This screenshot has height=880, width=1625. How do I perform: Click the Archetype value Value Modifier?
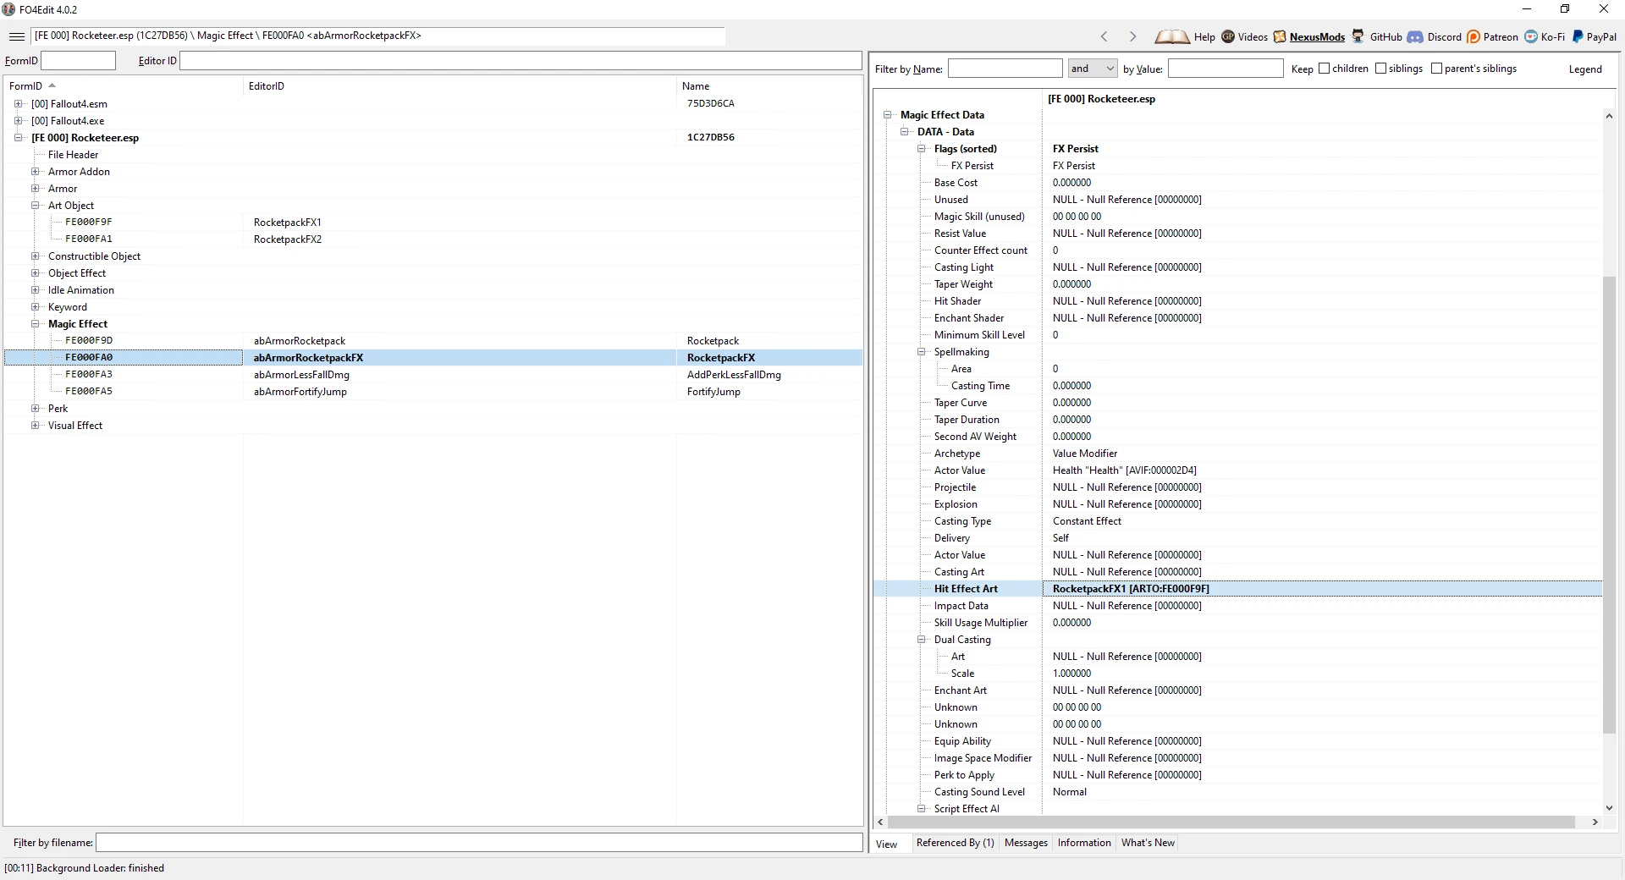point(1085,454)
